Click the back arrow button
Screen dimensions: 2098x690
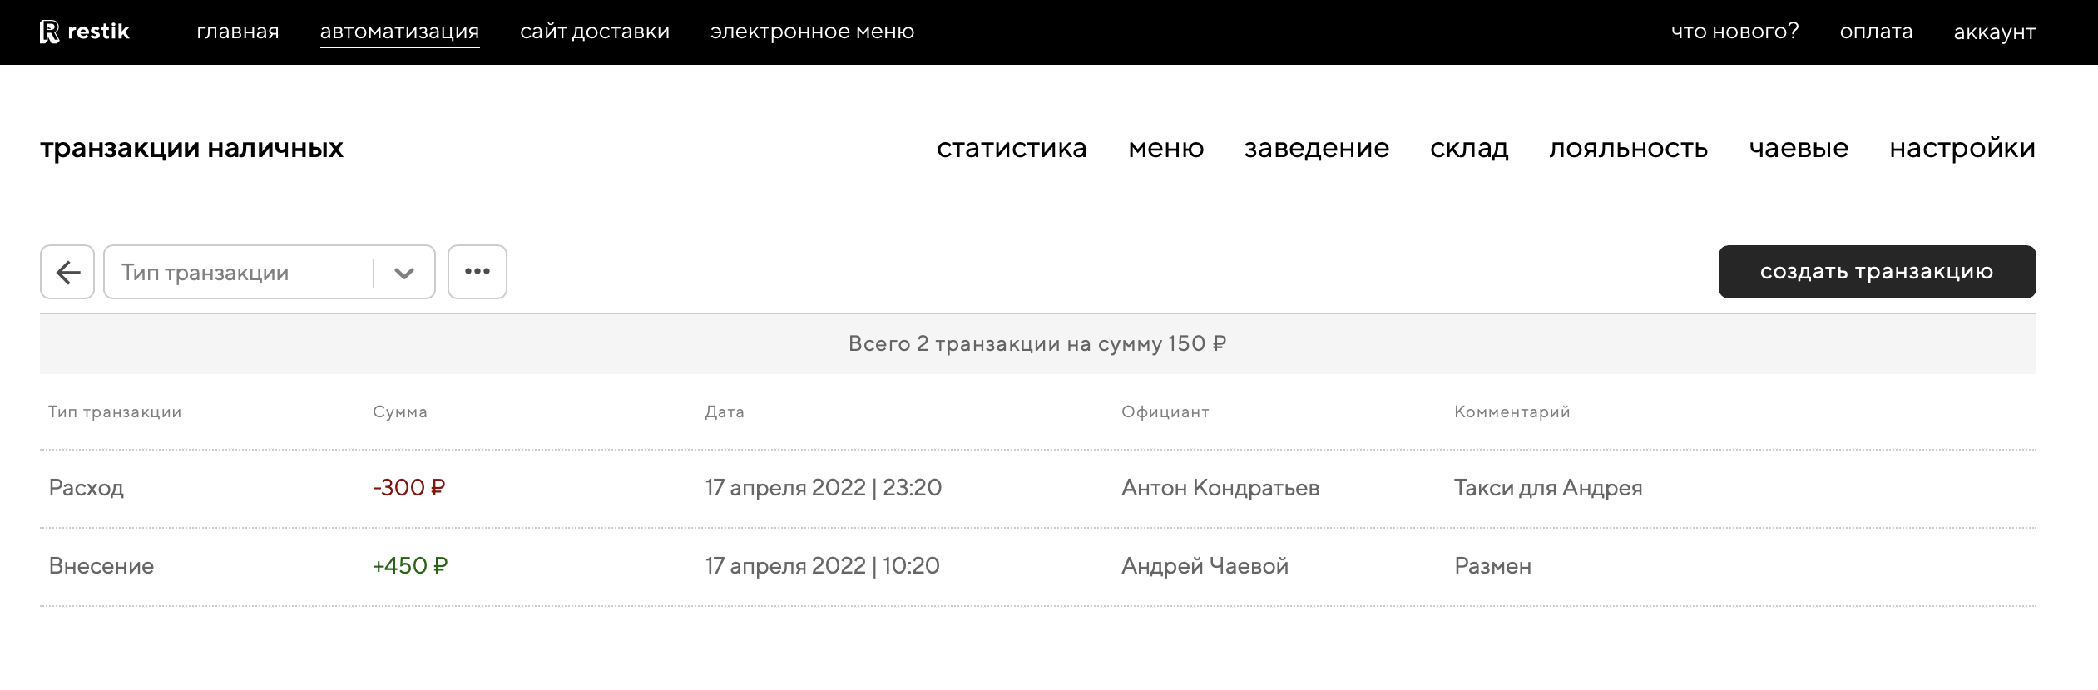click(x=67, y=272)
